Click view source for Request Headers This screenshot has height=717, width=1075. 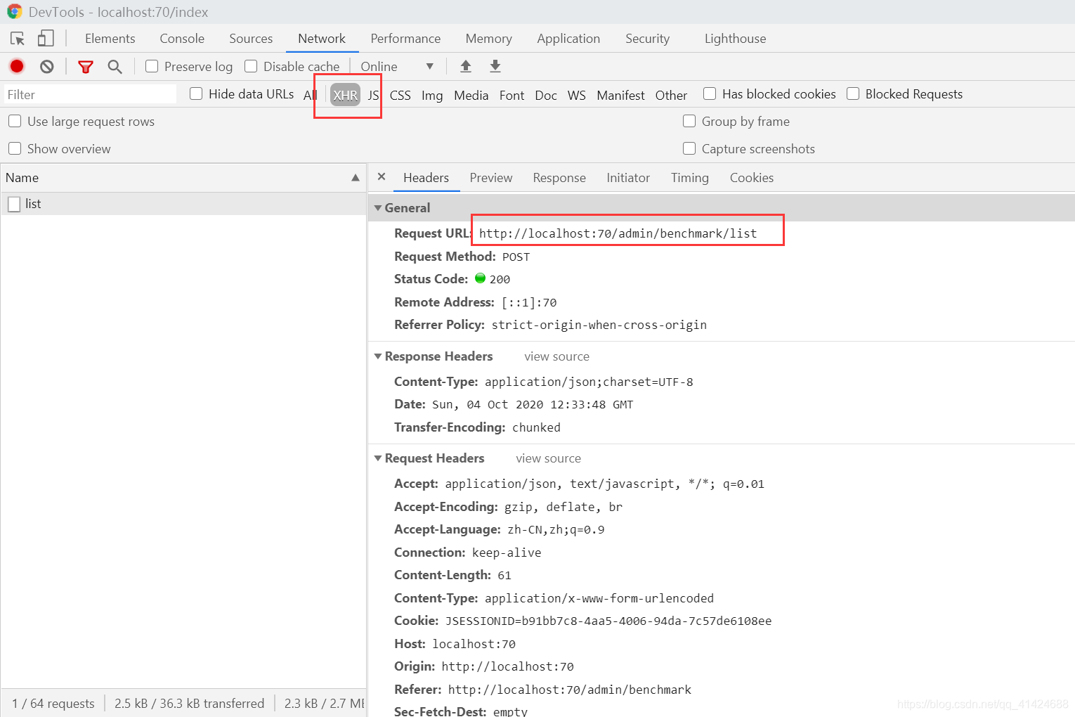click(x=548, y=458)
